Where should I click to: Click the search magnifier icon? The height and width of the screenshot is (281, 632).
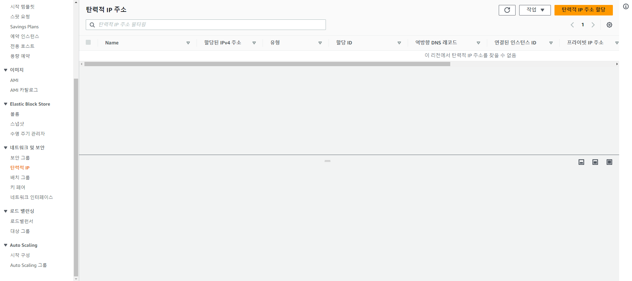tap(92, 25)
